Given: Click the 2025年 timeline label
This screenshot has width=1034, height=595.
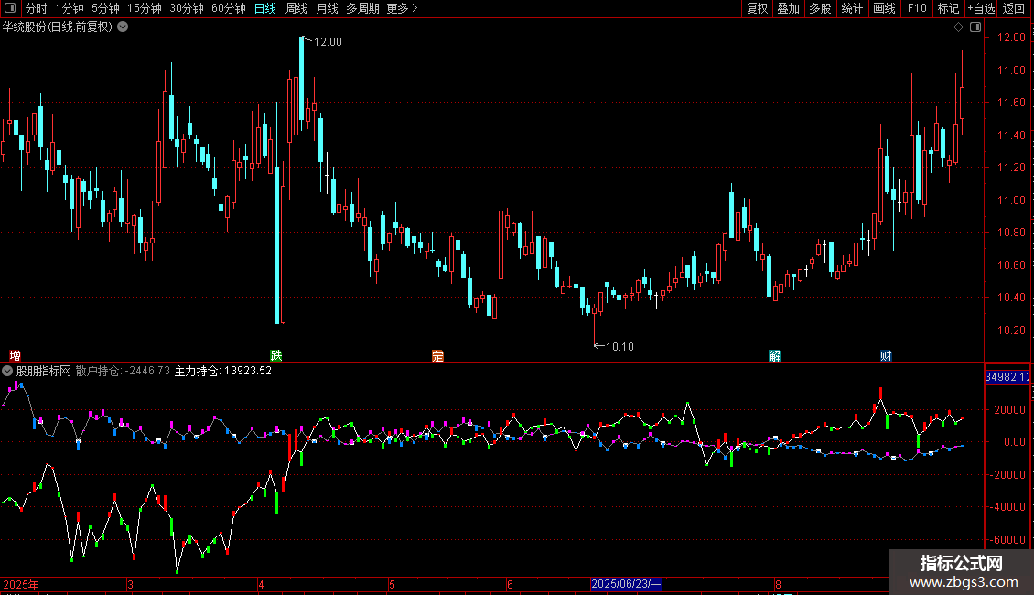Looking at the screenshot, I should [x=21, y=584].
